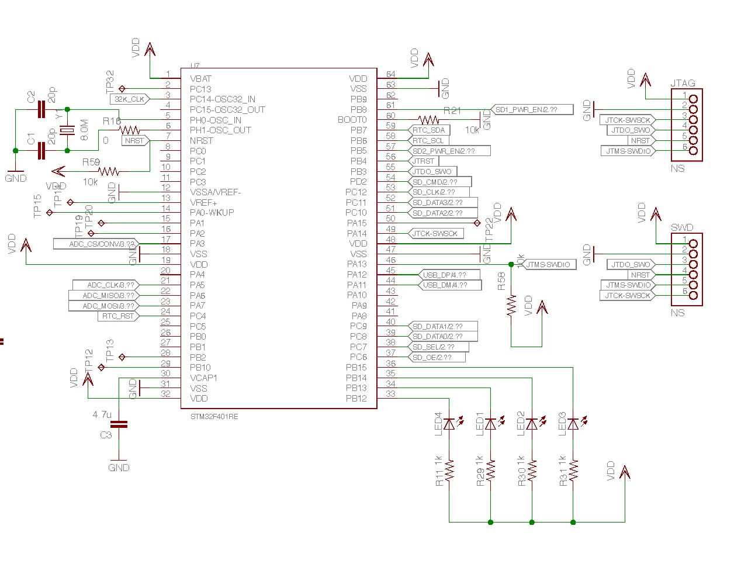Select the RTC_SDA net label
Image resolution: width=741 pixels, height=581 pixels.
coord(428,130)
